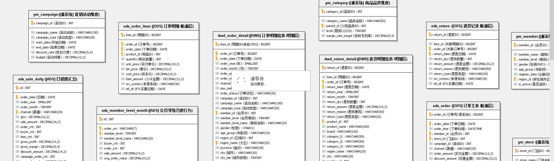Click the ods_return 退货记录-贴源层 table title

462,26
